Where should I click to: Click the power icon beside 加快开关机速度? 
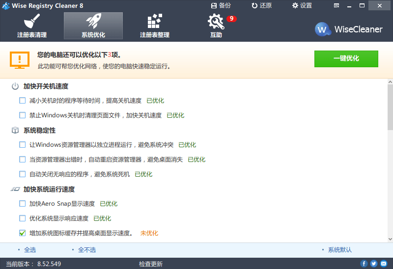(x=15, y=86)
